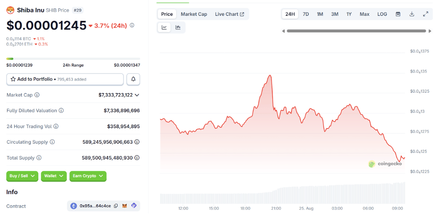The image size is (437, 219).
Task: Select the 7D time range
Action: click(x=306, y=14)
